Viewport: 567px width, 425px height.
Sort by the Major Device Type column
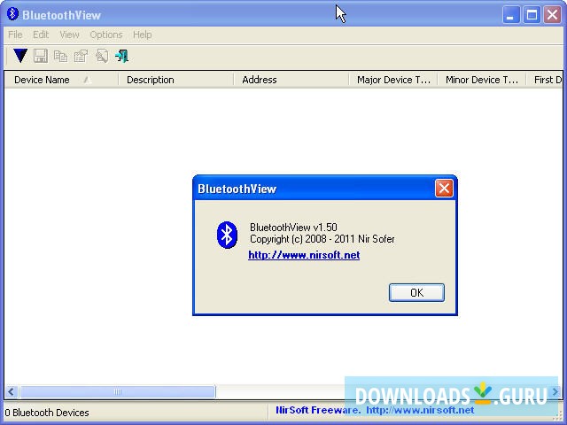tap(393, 80)
